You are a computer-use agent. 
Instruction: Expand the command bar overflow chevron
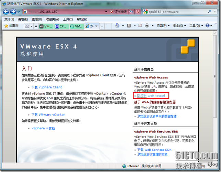(x=216, y=24)
